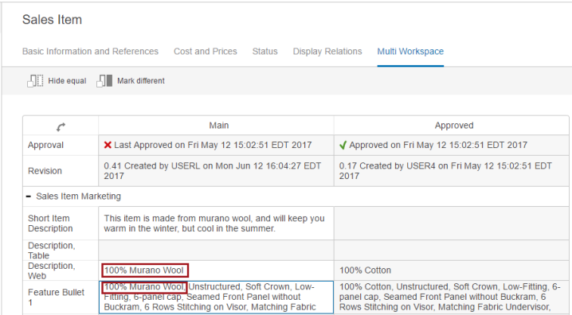This screenshot has height=315, width=572.
Task: Click the green checkmark approved icon
Action: coord(343,146)
